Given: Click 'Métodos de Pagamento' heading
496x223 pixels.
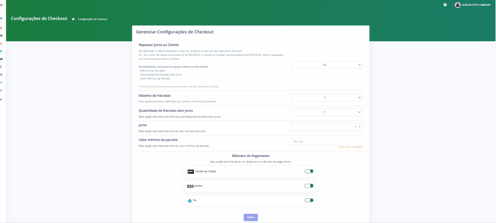Looking at the screenshot, I should pos(251,156).
